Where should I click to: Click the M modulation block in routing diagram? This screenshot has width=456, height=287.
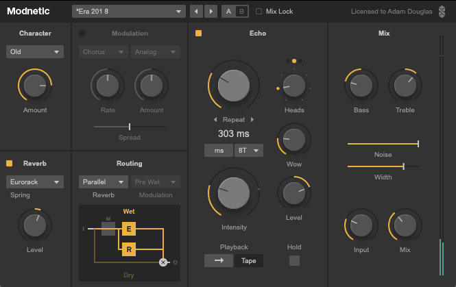click(108, 228)
